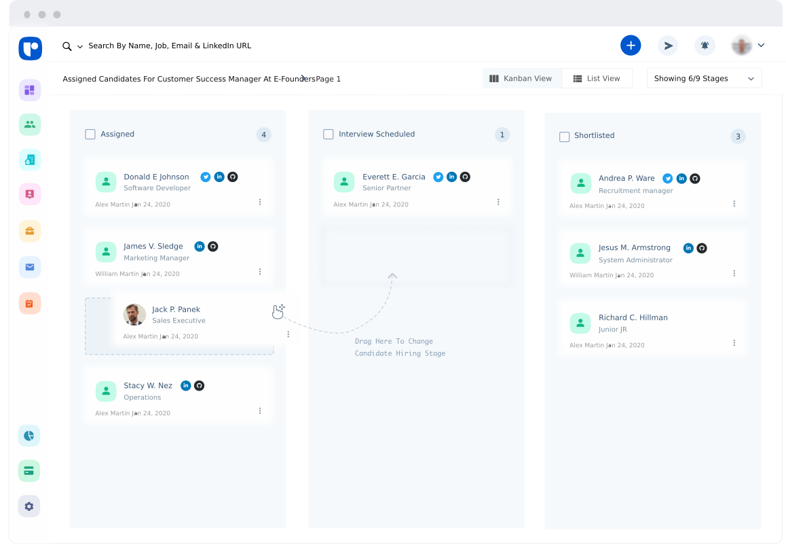Open James V. Sledge's LinkedIn icon
The height and width of the screenshot is (551, 786).
click(x=200, y=247)
